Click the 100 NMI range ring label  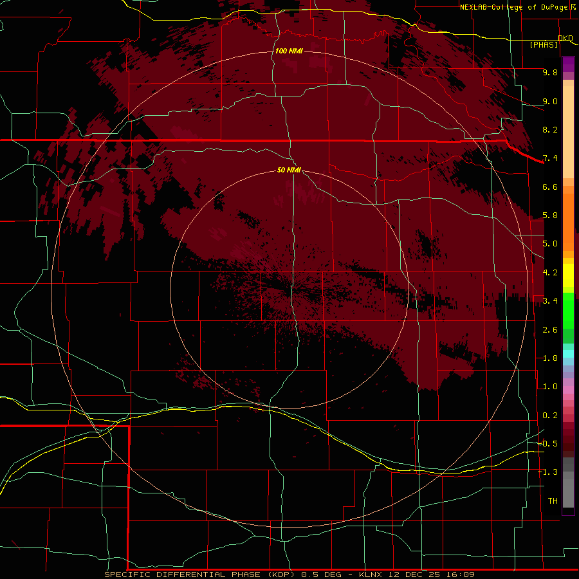point(289,51)
